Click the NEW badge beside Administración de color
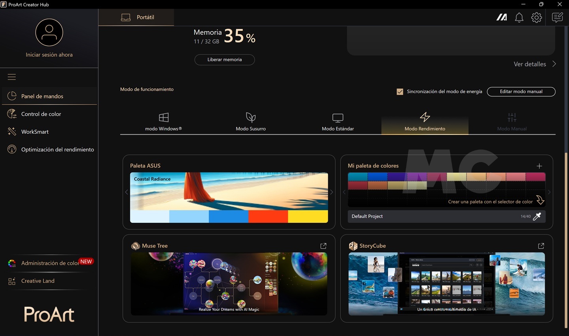The width and height of the screenshot is (569, 336). click(86, 261)
